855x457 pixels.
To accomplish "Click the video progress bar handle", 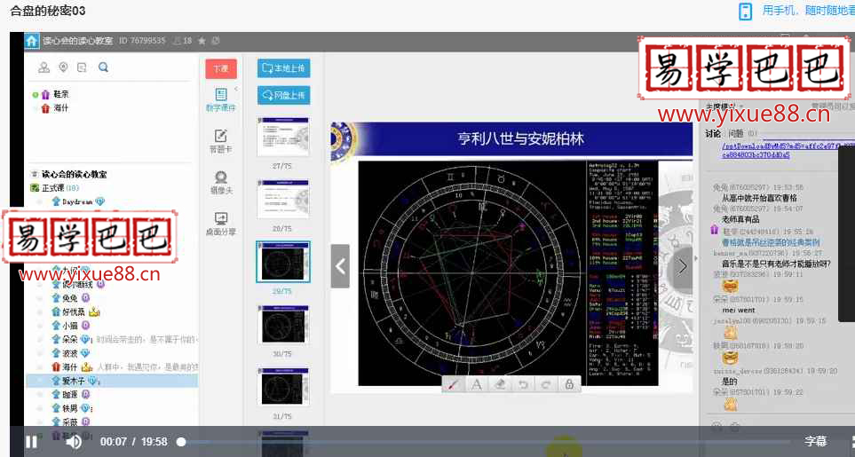I will [x=181, y=441].
